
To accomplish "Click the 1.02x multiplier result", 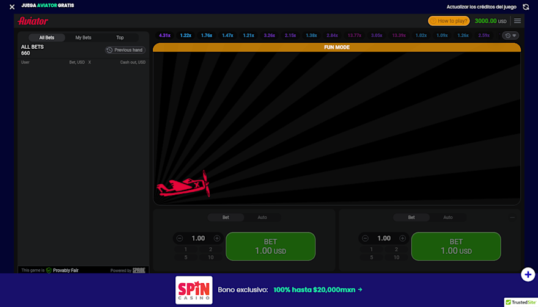I will click(421, 35).
